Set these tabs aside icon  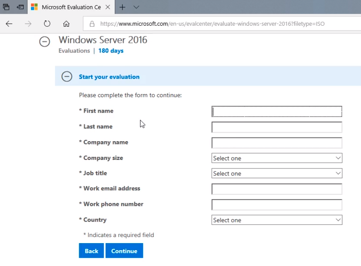(x=20, y=7)
